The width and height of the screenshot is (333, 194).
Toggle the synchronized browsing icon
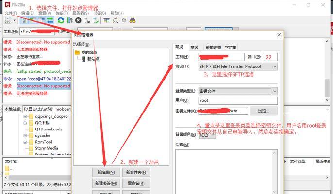coord(124,20)
